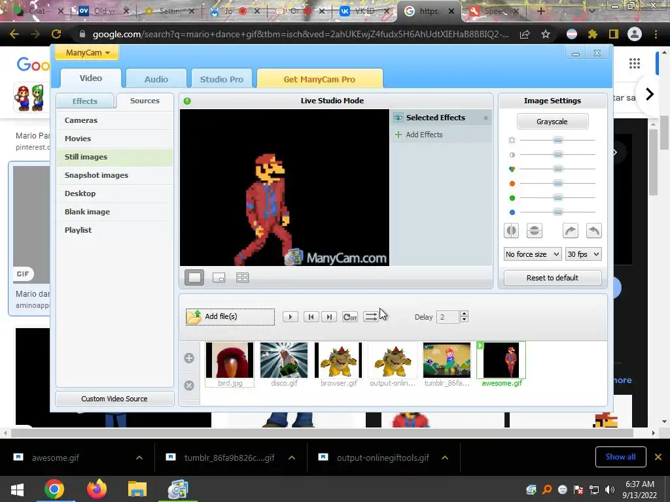This screenshot has height=502, width=670.
Task: Switch to the Video tab
Action: tap(90, 78)
